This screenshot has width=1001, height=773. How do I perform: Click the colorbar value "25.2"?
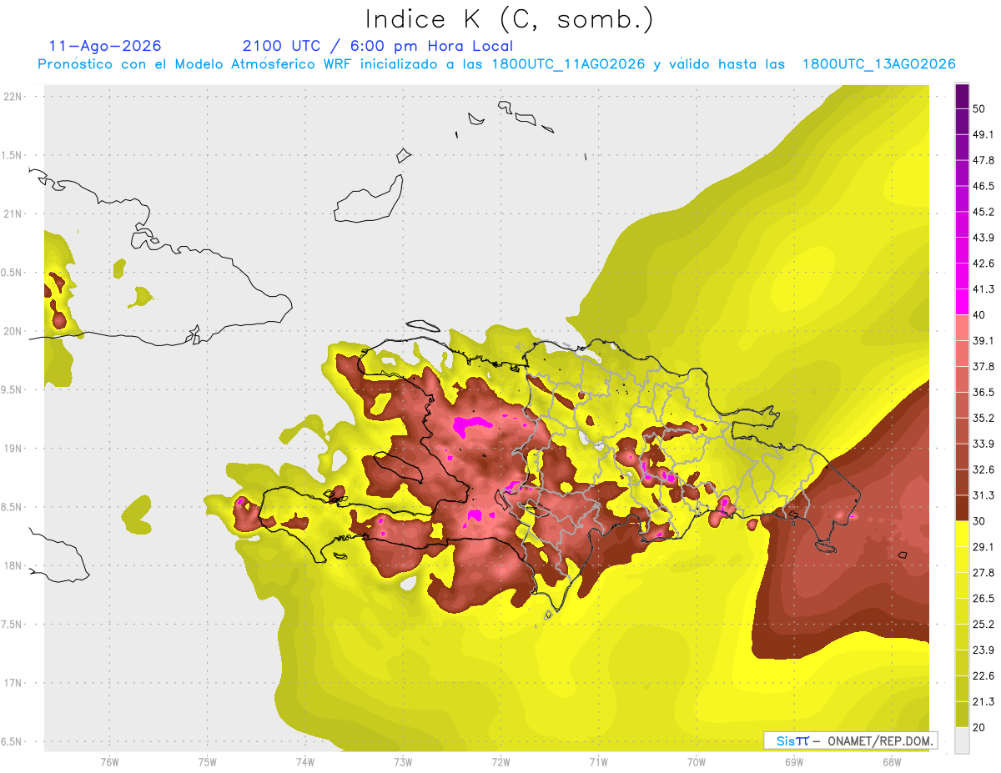[x=983, y=625]
